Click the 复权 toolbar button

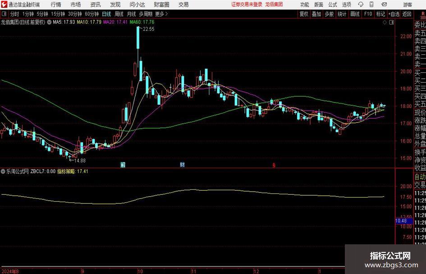click(304, 14)
